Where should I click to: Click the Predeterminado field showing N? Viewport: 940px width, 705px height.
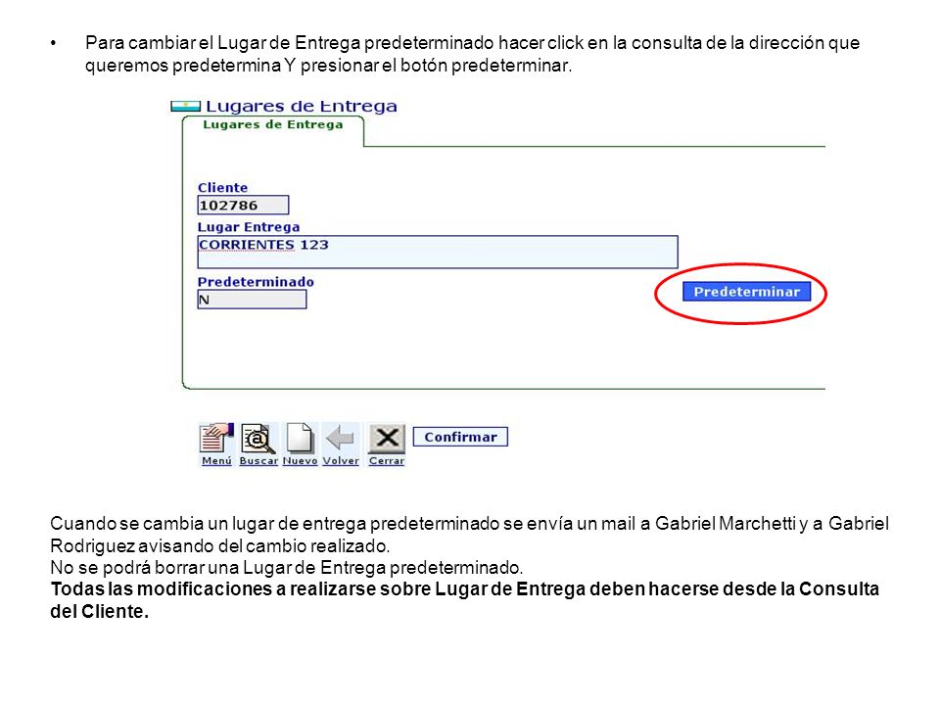(x=252, y=300)
